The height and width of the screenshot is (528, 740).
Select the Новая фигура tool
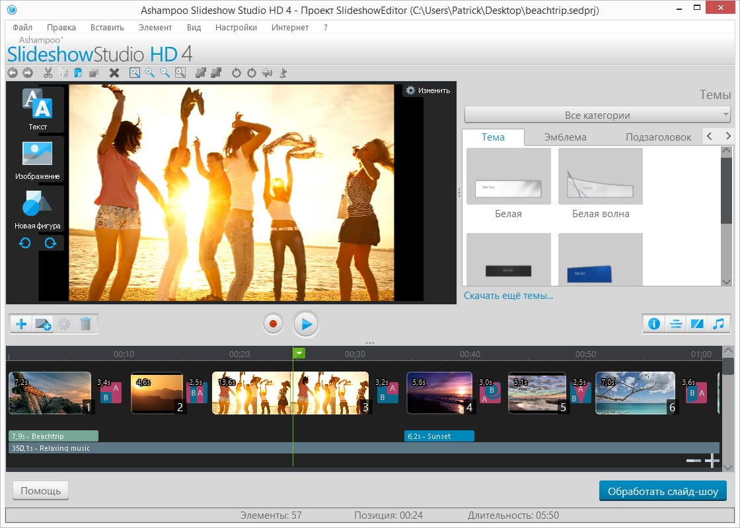[38, 209]
